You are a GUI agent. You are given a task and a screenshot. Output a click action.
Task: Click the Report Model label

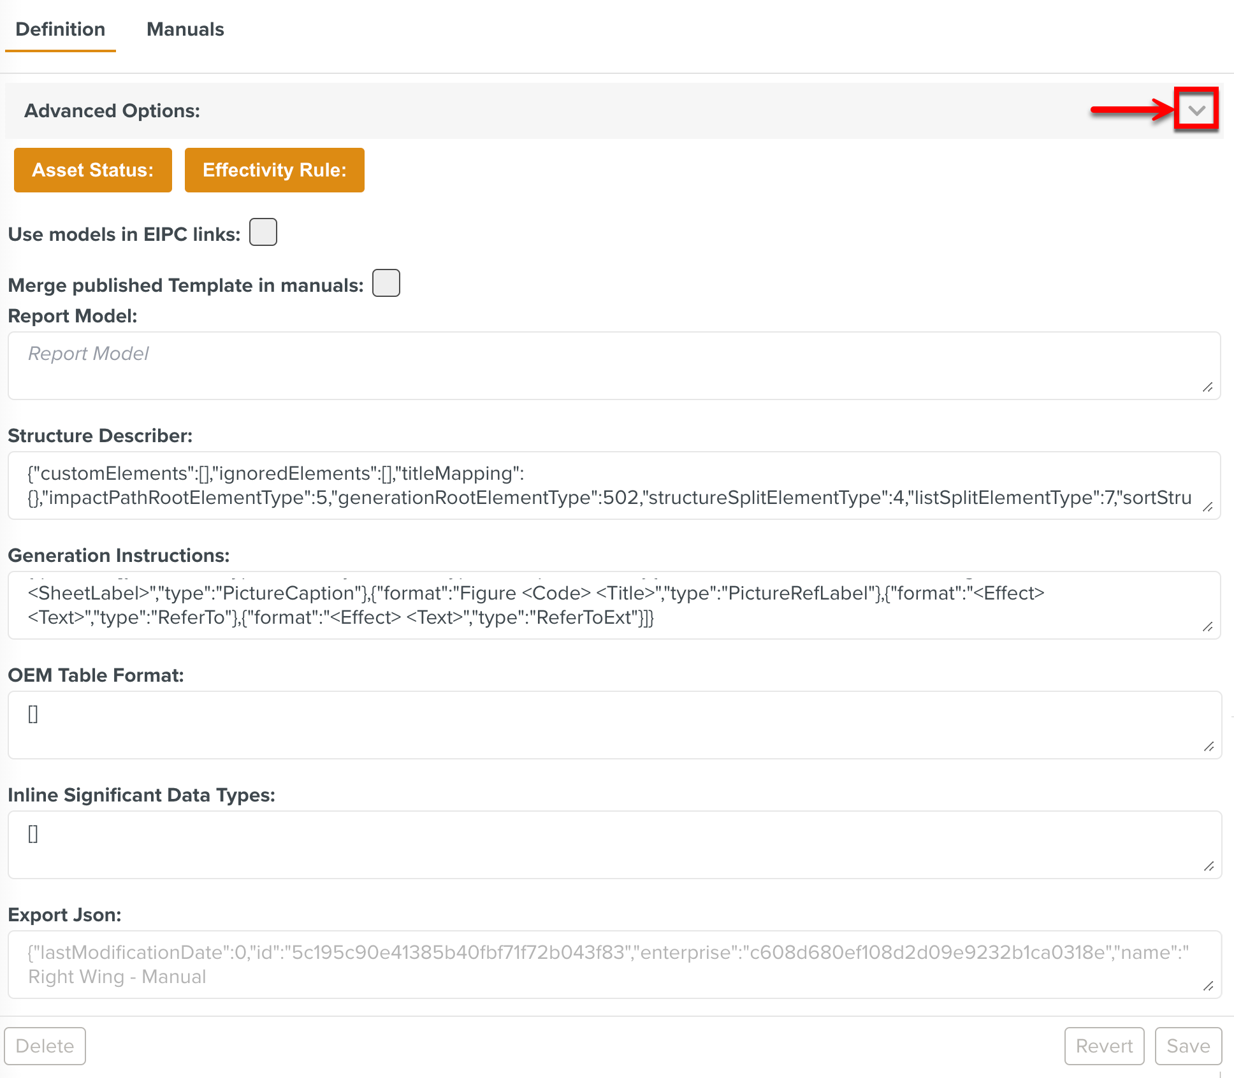coord(73,316)
